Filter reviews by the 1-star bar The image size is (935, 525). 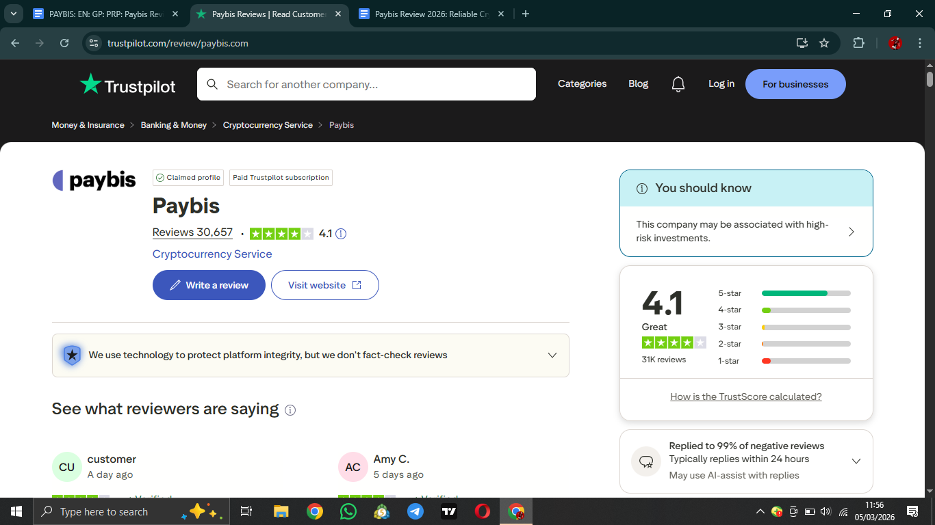[806, 361]
